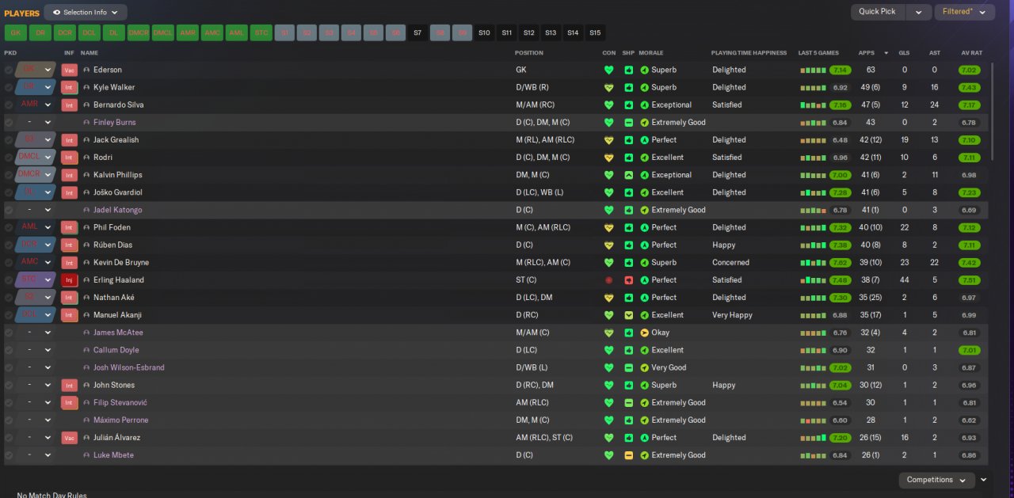
Task: Open Josh Wilson-Esbrand's position selection dropdown
Action: point(36,367)
